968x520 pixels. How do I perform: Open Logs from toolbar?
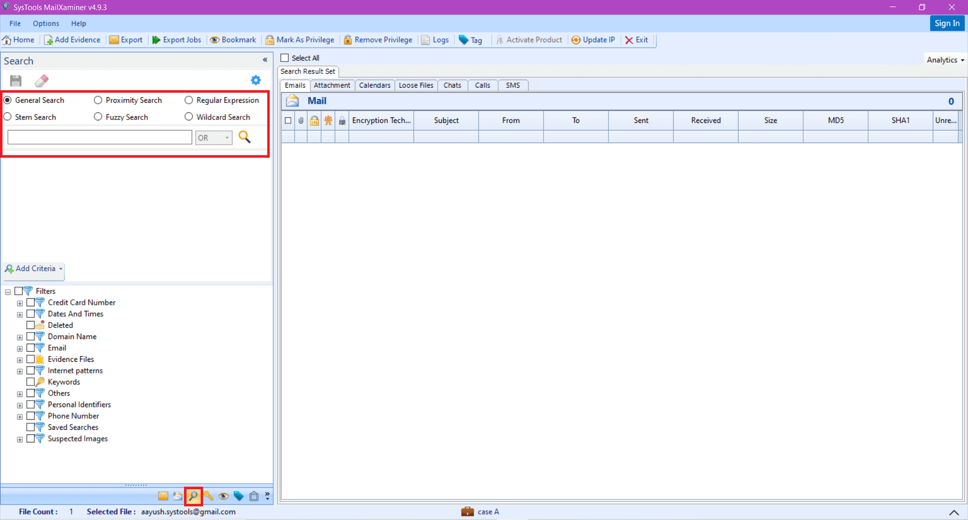tap(435, 40)
